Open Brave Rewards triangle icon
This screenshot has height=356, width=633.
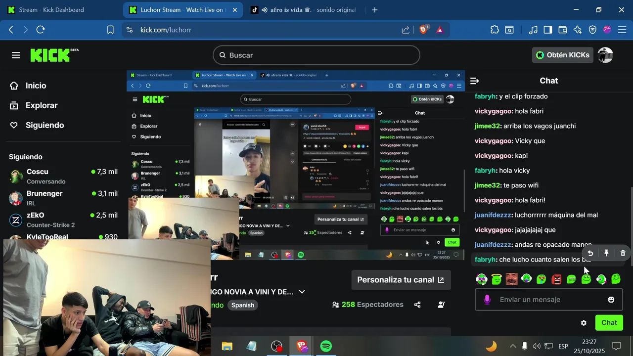[440, 30]
